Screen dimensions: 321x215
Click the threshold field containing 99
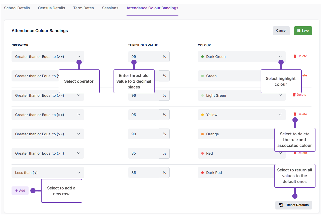(x=144, y=57)
